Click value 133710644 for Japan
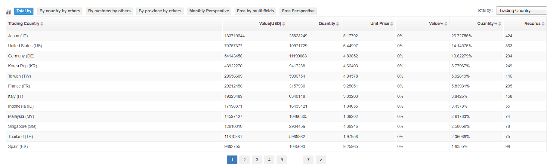Viewport: 553px width, 166px height. pos(234,36)
